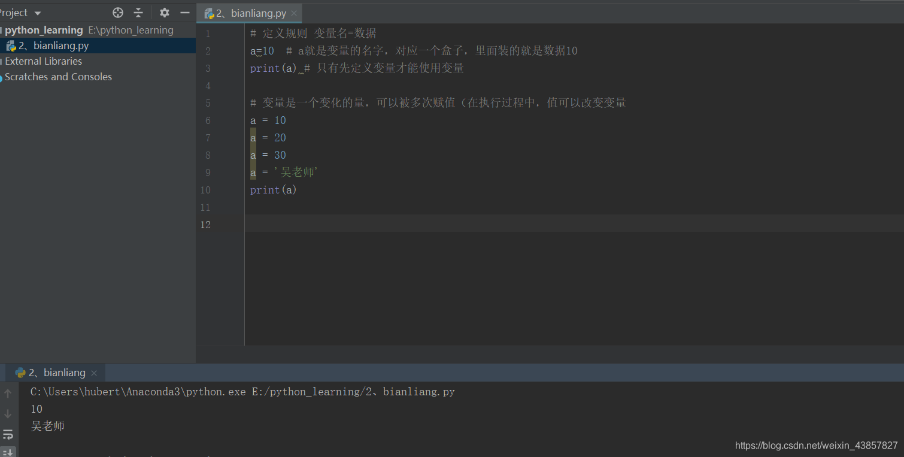Select the 2、bianliang run tab
The height and width of the screenshot is (457, 904).
[56, 373]
